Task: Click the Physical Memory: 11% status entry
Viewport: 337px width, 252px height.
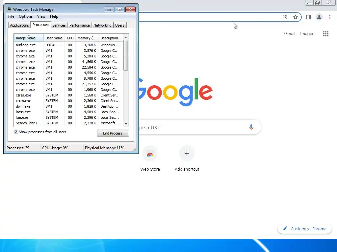Action: 104,148
